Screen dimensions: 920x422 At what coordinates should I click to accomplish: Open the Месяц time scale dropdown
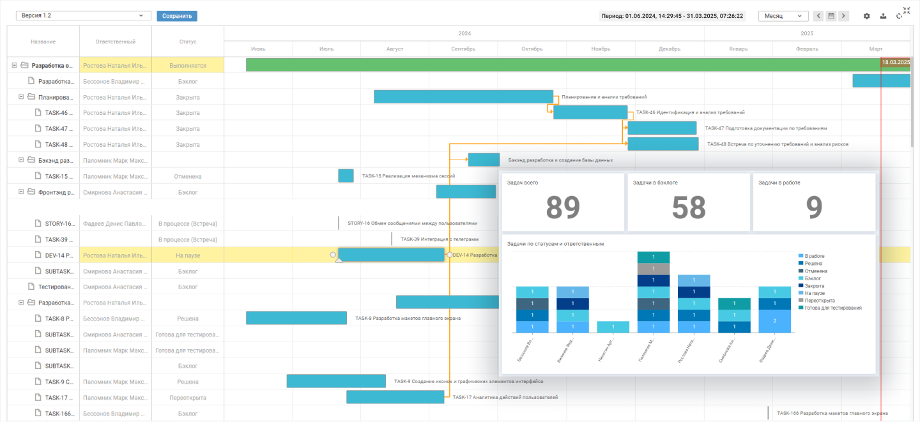point(783,16)
